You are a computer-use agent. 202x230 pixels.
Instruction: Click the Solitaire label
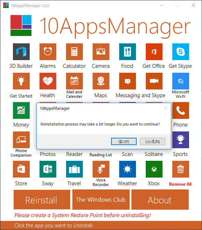[154, 154]
